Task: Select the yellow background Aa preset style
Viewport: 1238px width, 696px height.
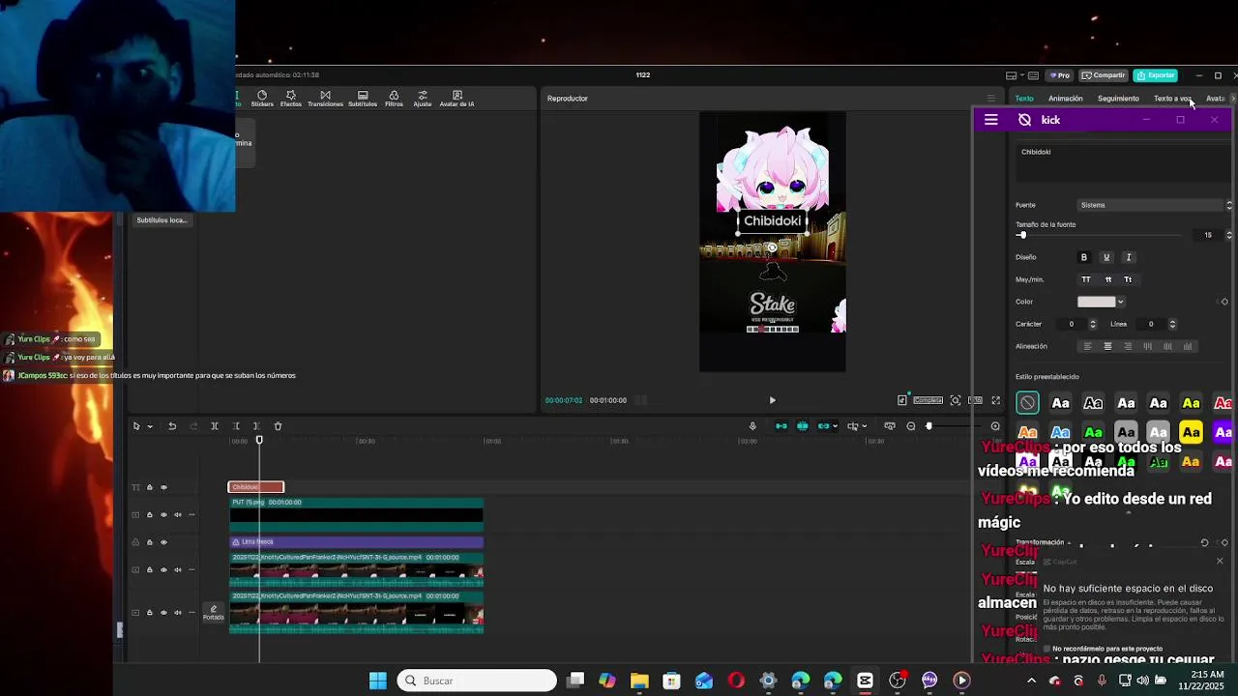Action: (1191, 432)
